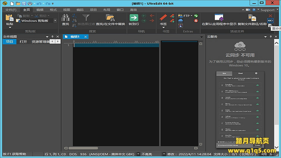Click the editor's horizontal scrollbar thumb
The height and width of the screenshot is (158, 281).
(83, 148)
